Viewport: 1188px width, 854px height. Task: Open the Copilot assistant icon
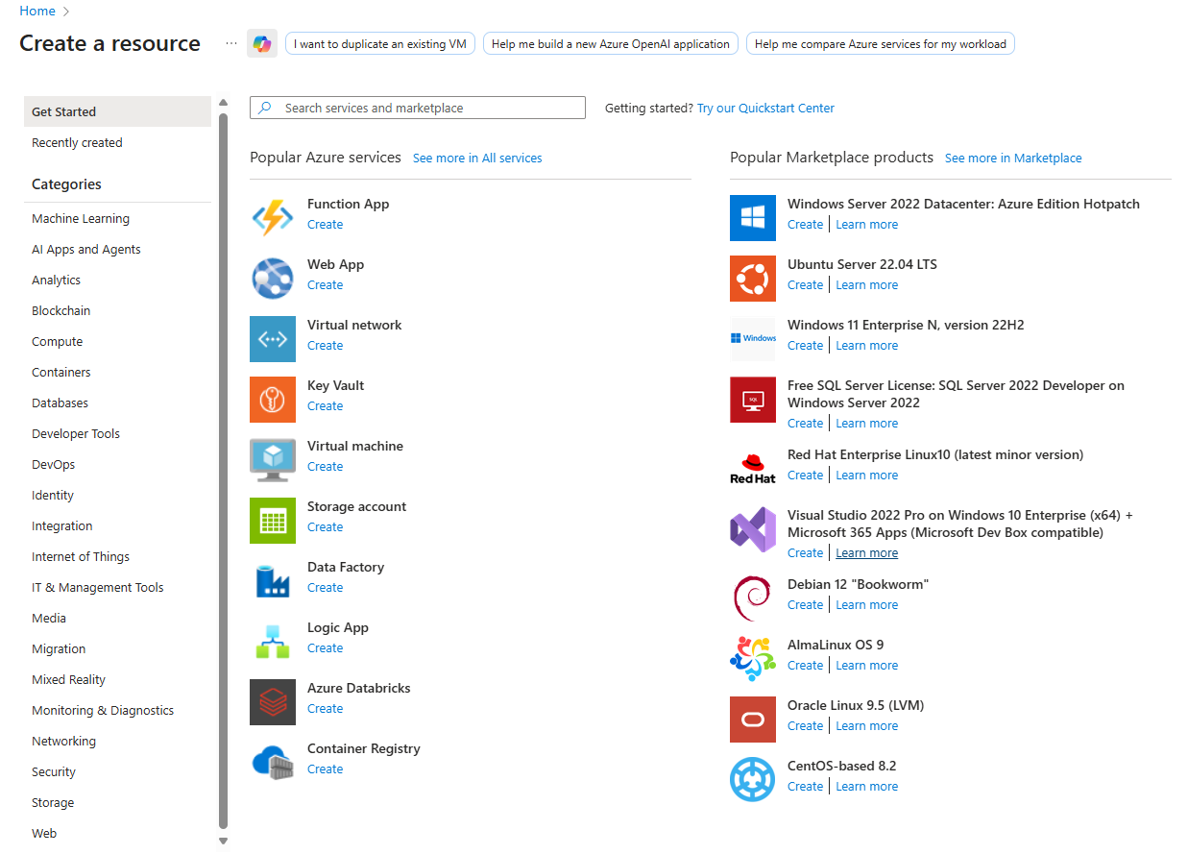pyautogui.click(x=261, y=43)
